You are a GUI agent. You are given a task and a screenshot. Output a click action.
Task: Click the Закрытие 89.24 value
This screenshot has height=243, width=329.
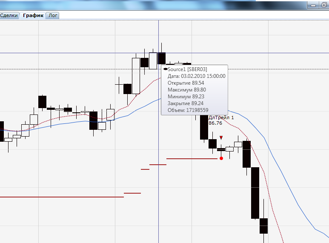(x=186, y=103)
